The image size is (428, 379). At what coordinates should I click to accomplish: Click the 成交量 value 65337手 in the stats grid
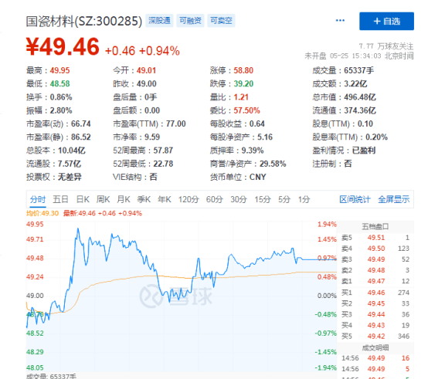358,70
